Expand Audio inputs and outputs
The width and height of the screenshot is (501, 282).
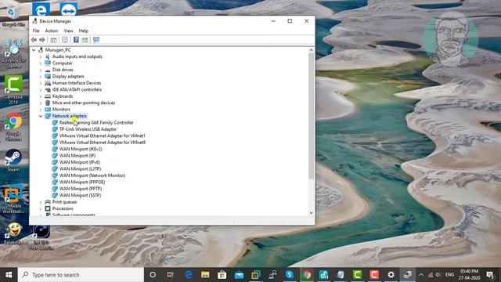[41, 56]
